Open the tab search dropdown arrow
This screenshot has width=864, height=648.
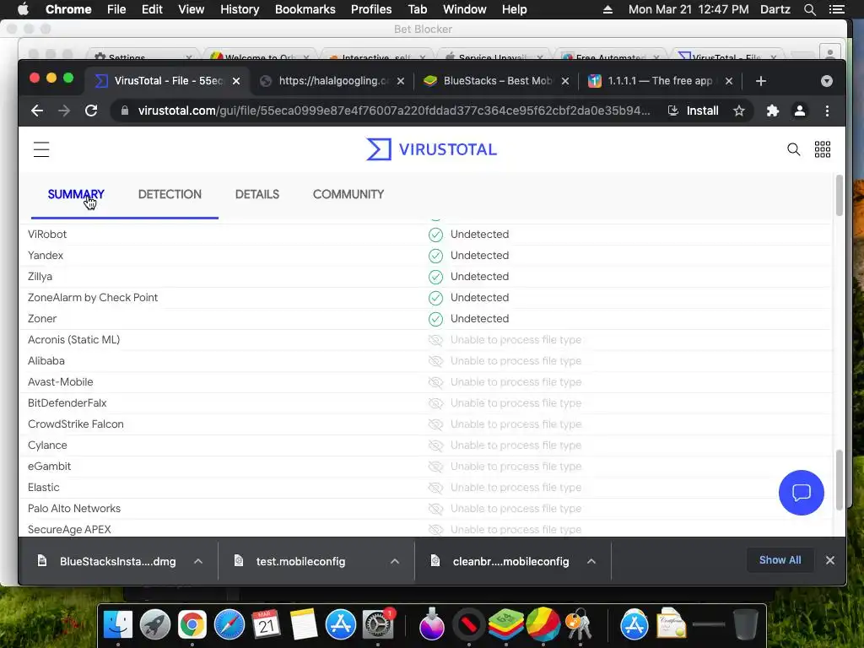(827, 81)
